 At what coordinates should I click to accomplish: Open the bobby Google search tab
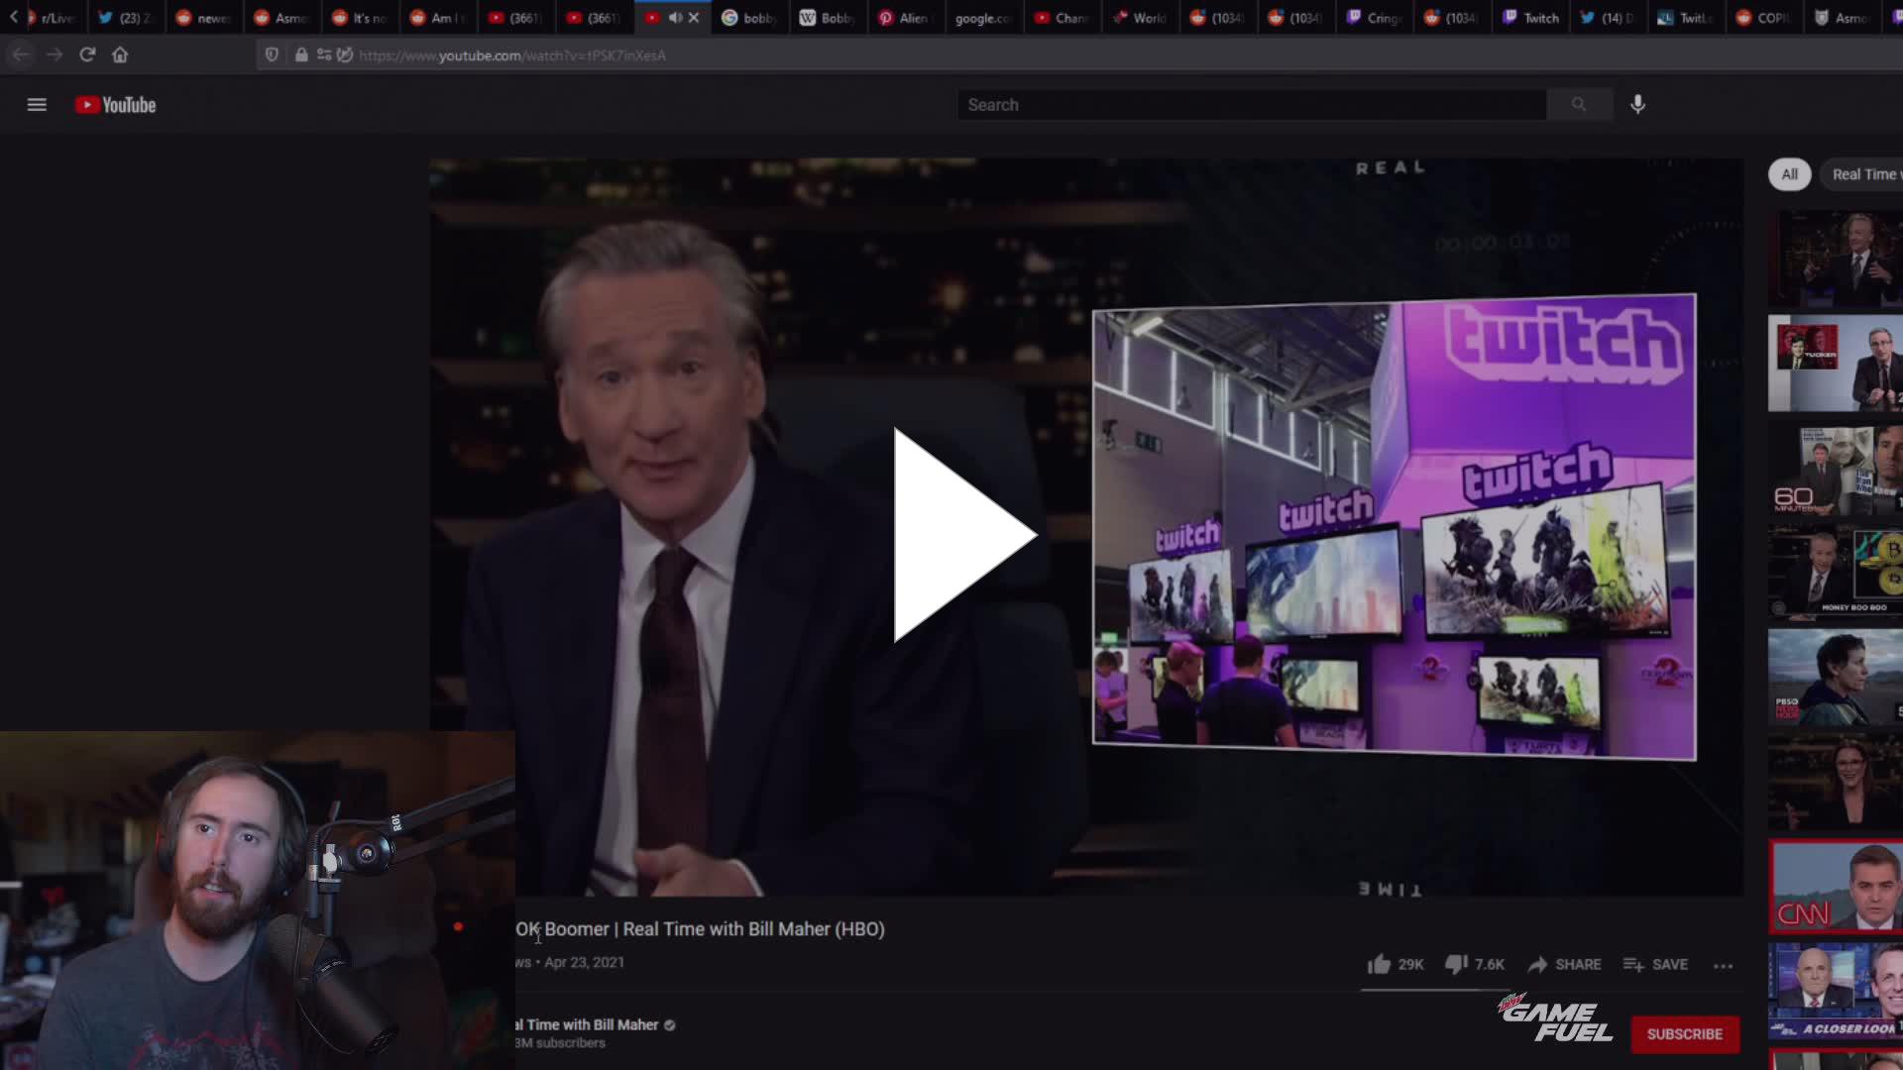750,18
